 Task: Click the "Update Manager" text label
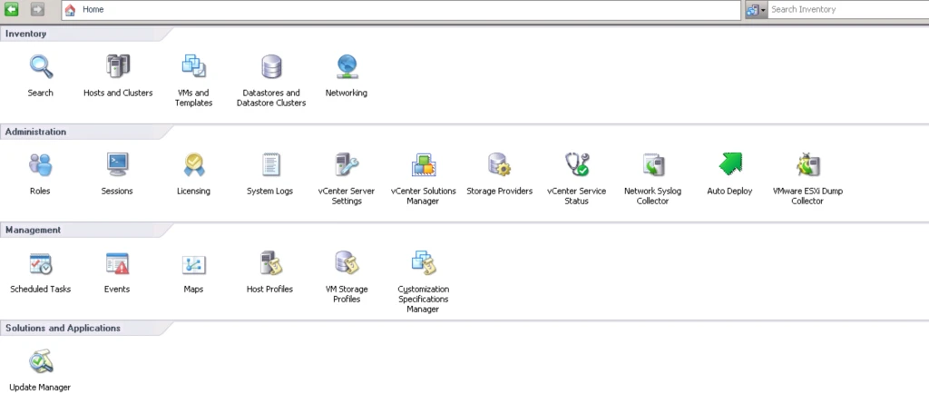pyautogui.click(x=40, y=388)
